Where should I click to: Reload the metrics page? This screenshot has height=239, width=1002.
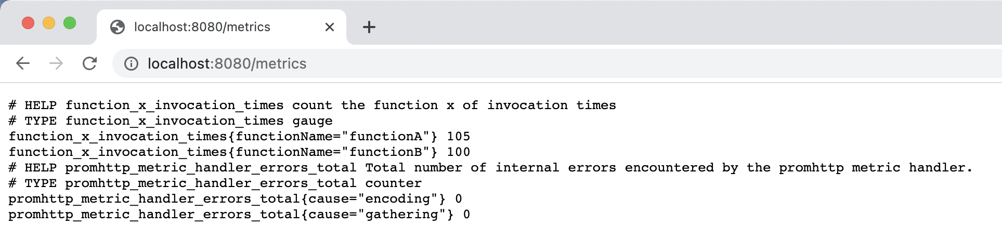(x=89, y=63)
